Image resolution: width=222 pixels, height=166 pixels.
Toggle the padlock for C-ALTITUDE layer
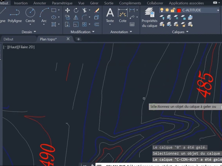coord(173,10)
